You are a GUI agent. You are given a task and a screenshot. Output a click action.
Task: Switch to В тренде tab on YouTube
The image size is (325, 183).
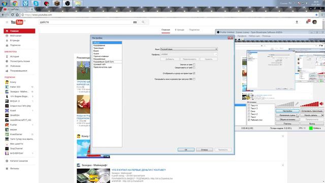pyautogui.click(x=179, y=30)
